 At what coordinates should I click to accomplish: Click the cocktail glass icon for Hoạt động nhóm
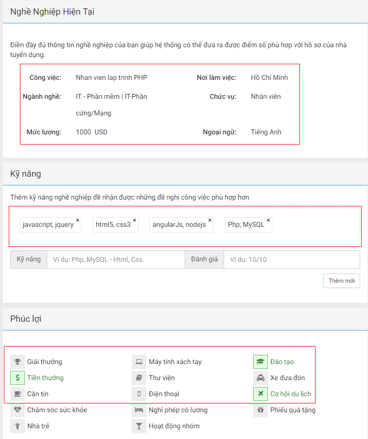click(139, 426)
